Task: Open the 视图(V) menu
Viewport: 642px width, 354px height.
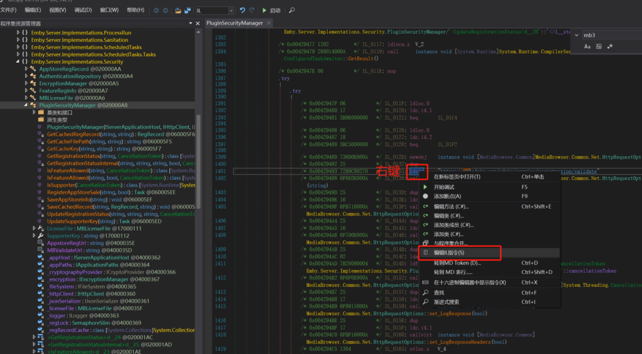Action: [58, 10]
